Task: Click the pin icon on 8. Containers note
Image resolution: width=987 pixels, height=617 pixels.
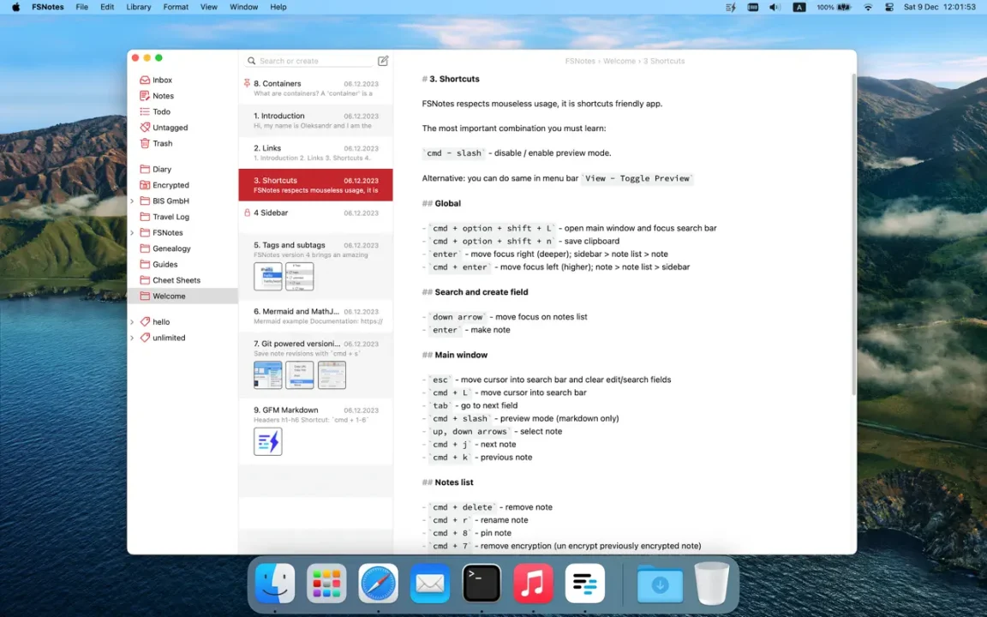Action: tap(247, 83)
